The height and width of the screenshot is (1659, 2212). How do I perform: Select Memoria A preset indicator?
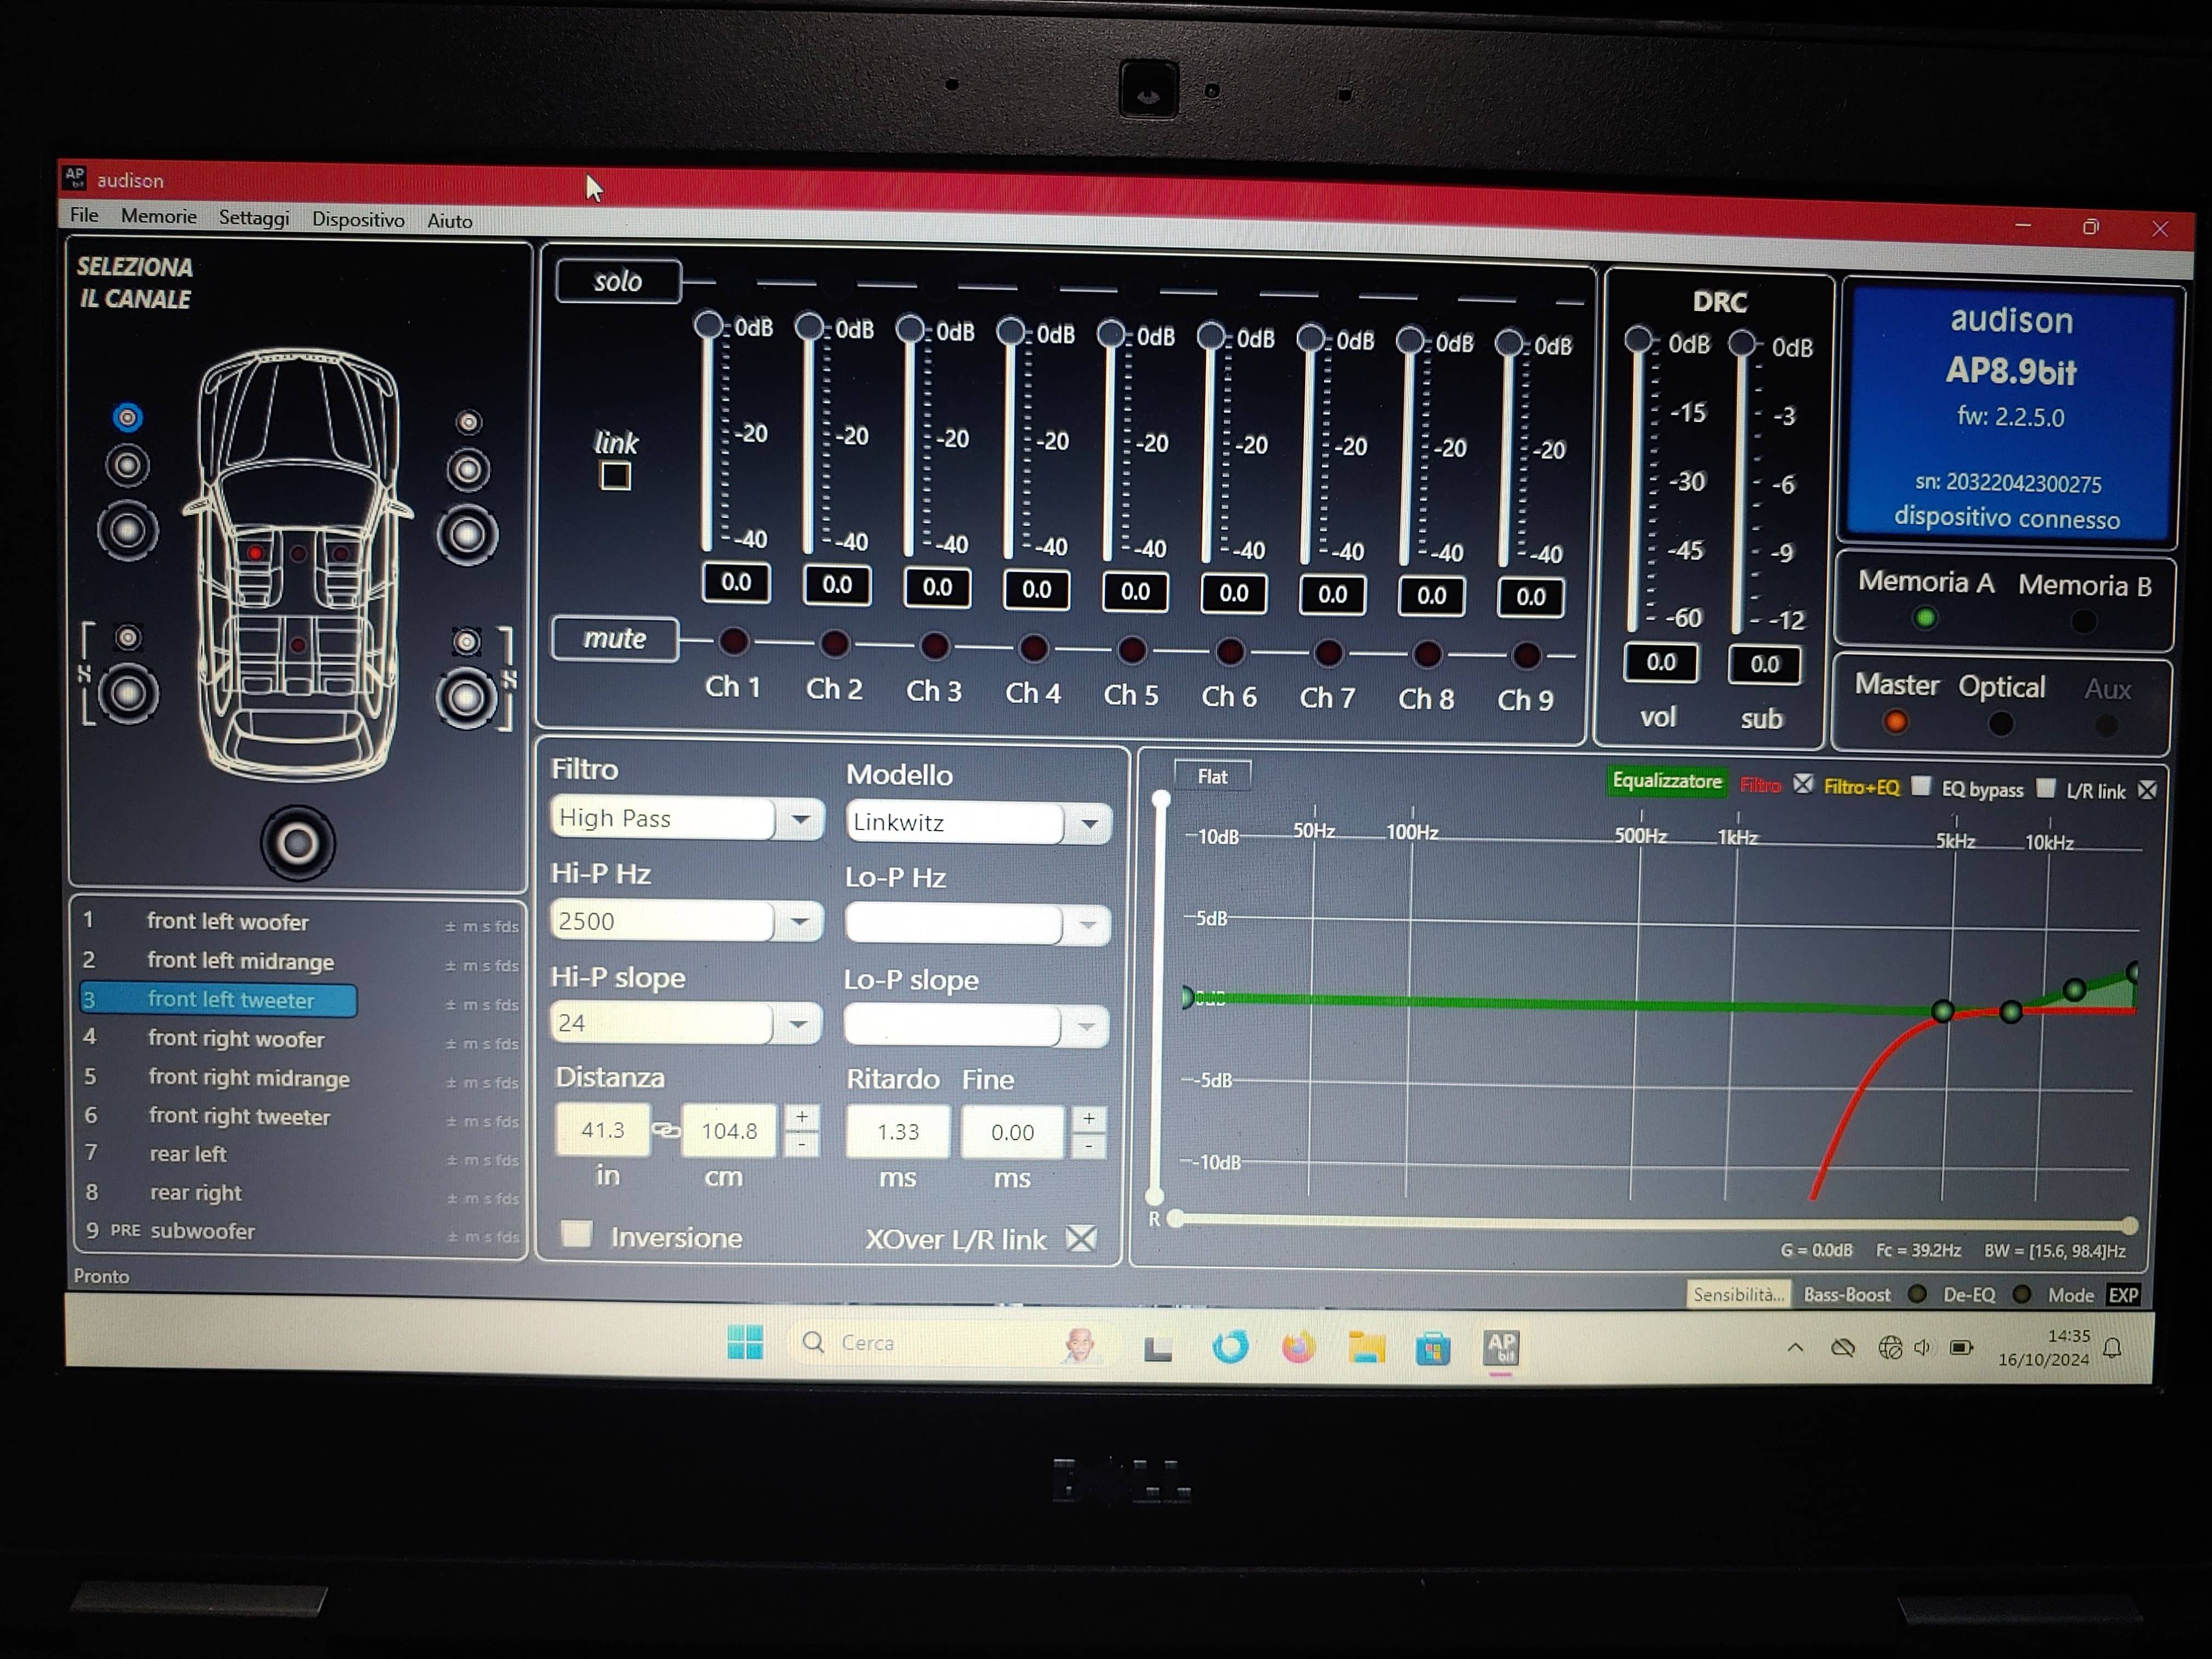[1925, 618]
